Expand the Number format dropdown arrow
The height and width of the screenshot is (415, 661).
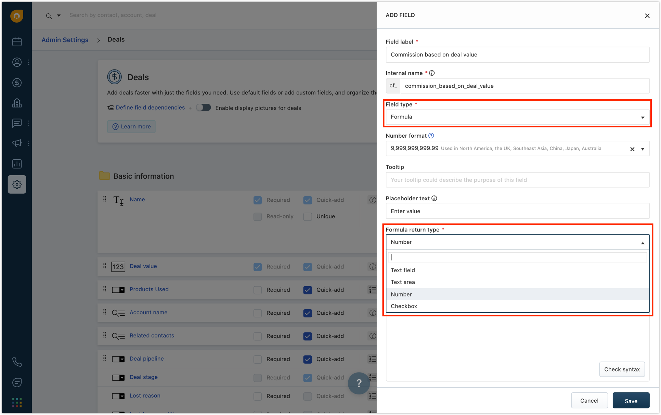(643, 149)
